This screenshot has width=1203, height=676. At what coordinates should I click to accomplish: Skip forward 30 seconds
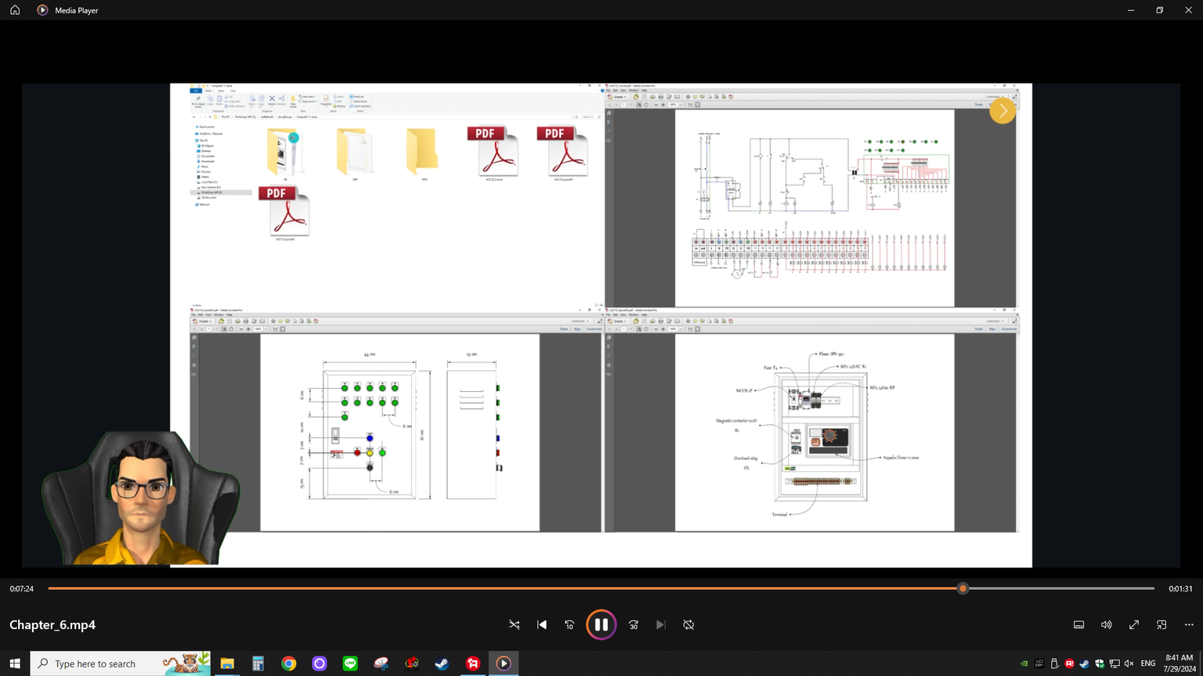634,624
